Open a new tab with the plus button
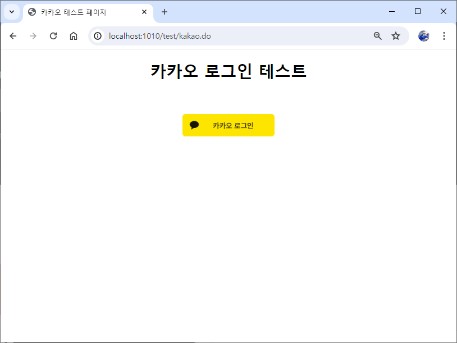This screenshot has width=457, height=343. pyautogui.click(x=164, y=12)
